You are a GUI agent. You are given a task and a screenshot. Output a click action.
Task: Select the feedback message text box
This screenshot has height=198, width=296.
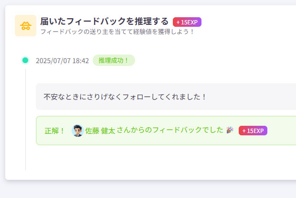(166, 97)
